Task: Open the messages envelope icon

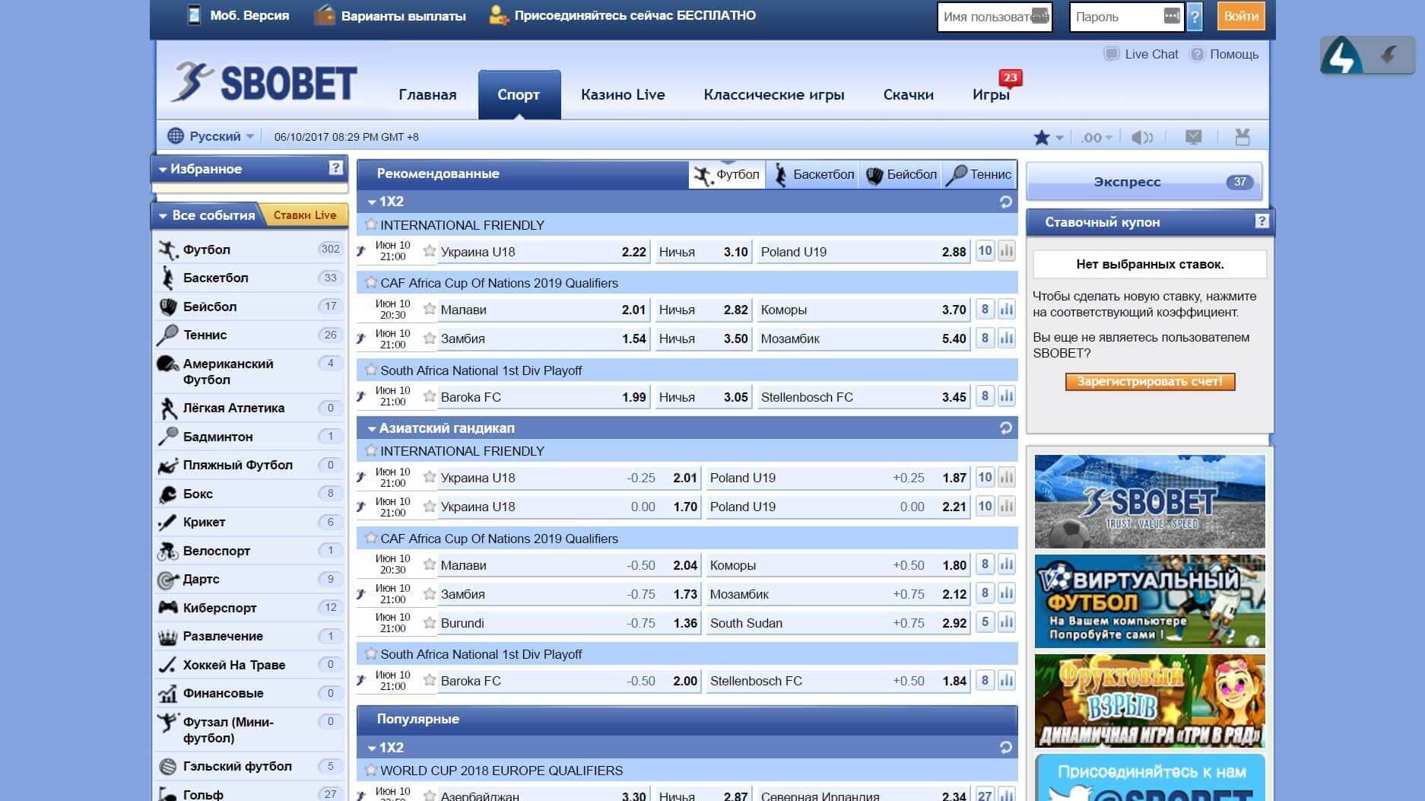Action: point(1193,137)
